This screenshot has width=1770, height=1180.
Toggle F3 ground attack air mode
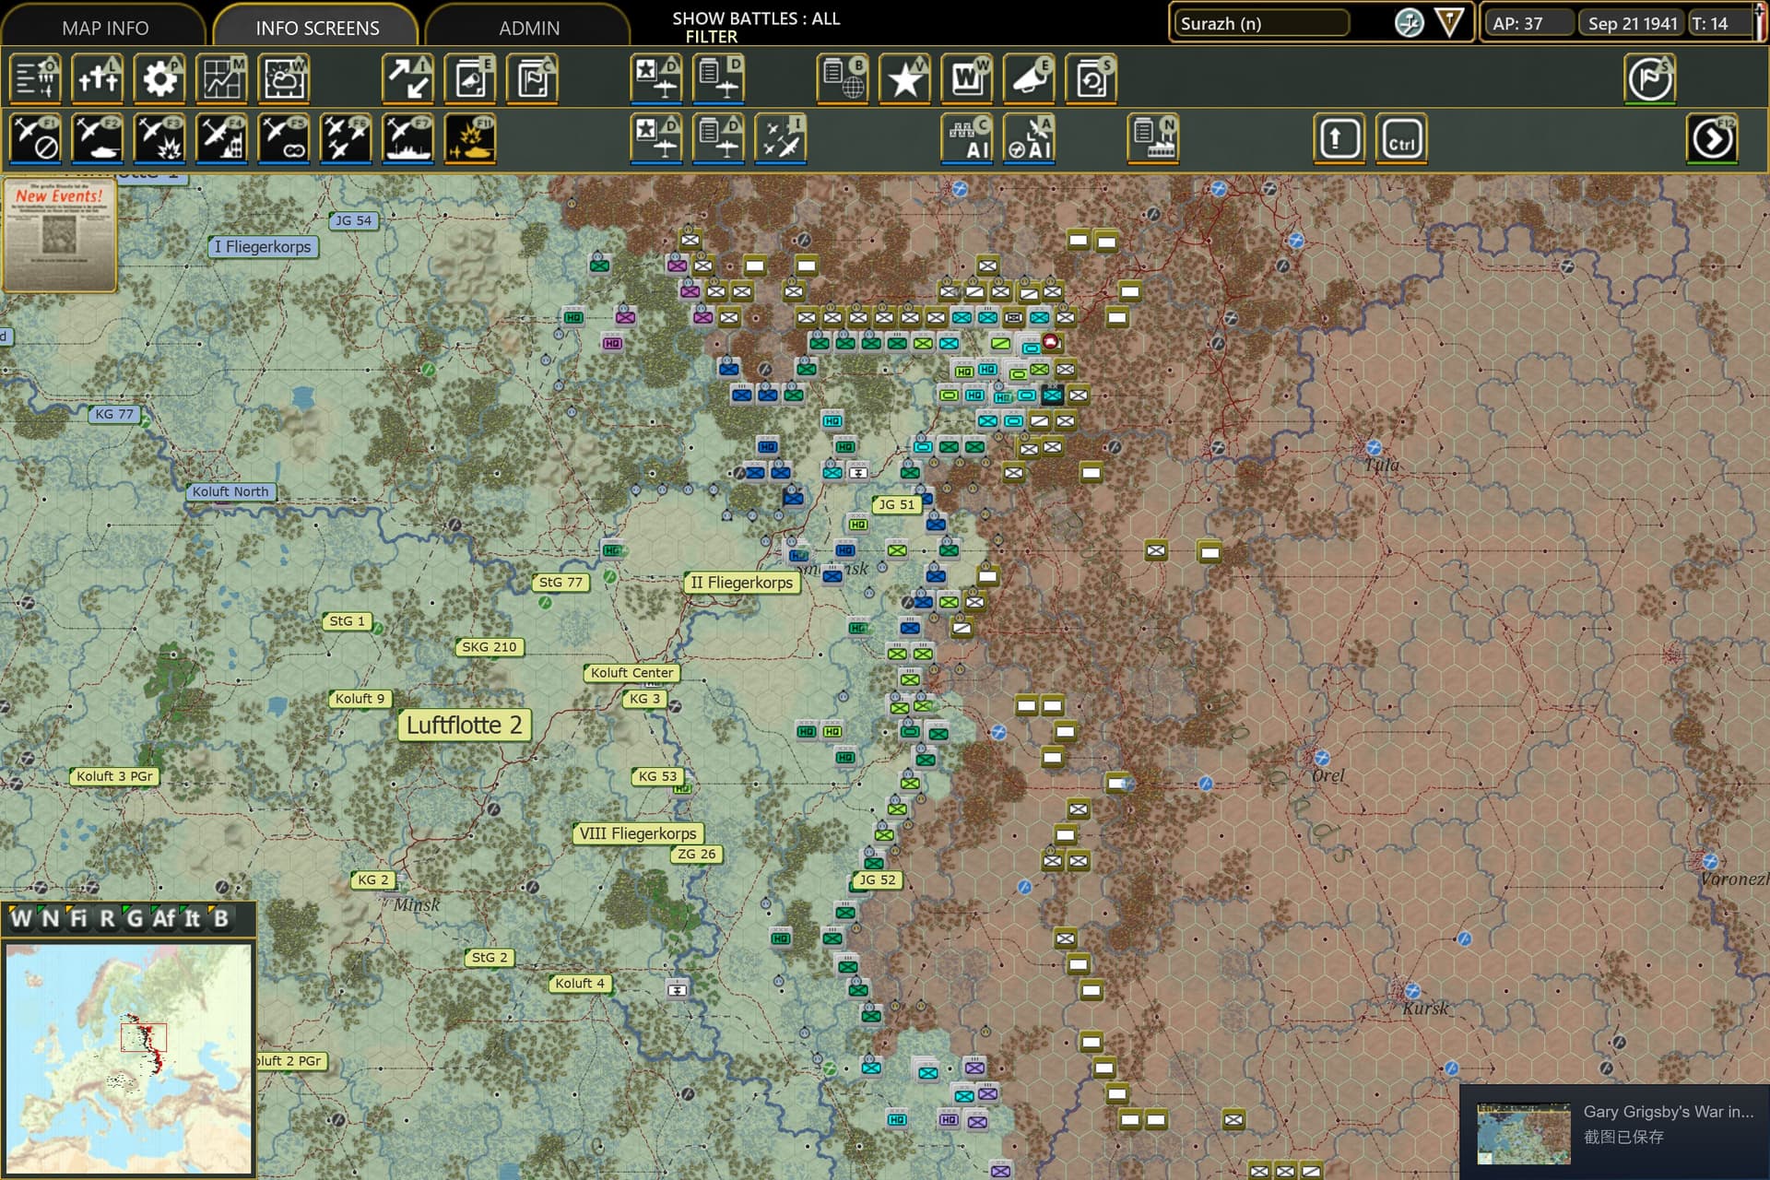(x=159, y=139)
